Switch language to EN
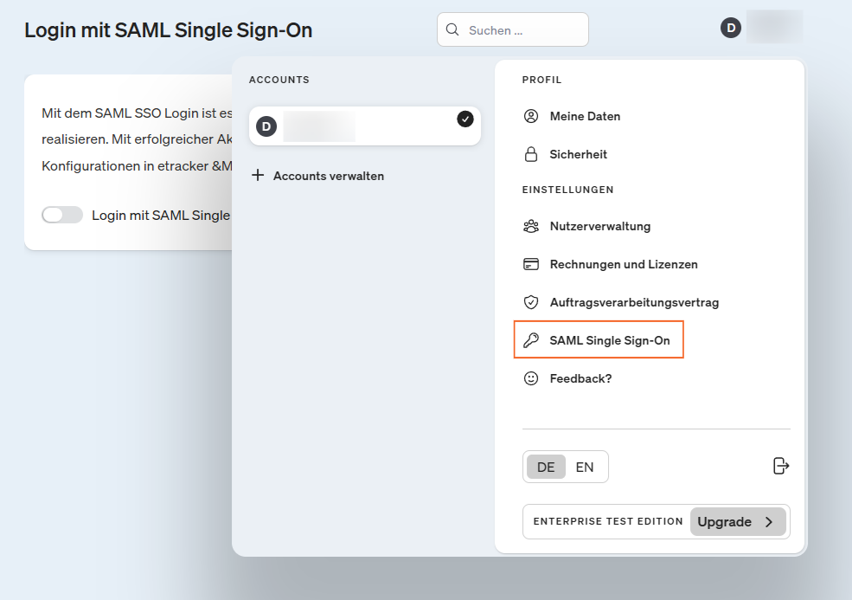The width and height of the screenshot is (852, 600). [585, 467]
